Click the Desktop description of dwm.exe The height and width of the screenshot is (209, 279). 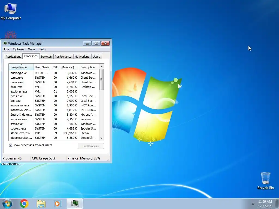pyautogui.click(x=88, y=87)
